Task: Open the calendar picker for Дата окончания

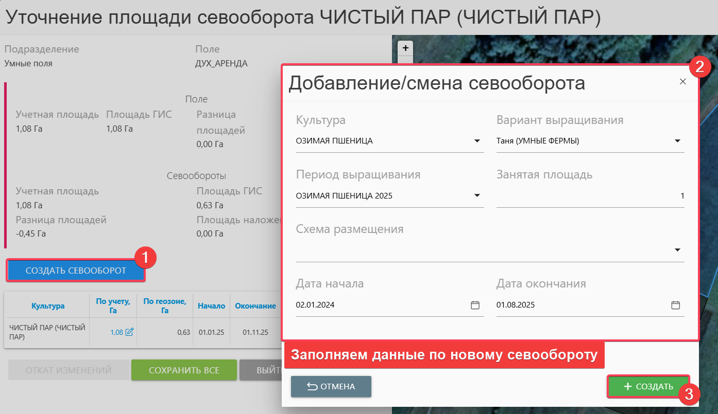Action: click(x=675, y=305)
